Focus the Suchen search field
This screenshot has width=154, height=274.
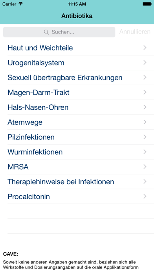pyautogui.click(x=59, y=32)
